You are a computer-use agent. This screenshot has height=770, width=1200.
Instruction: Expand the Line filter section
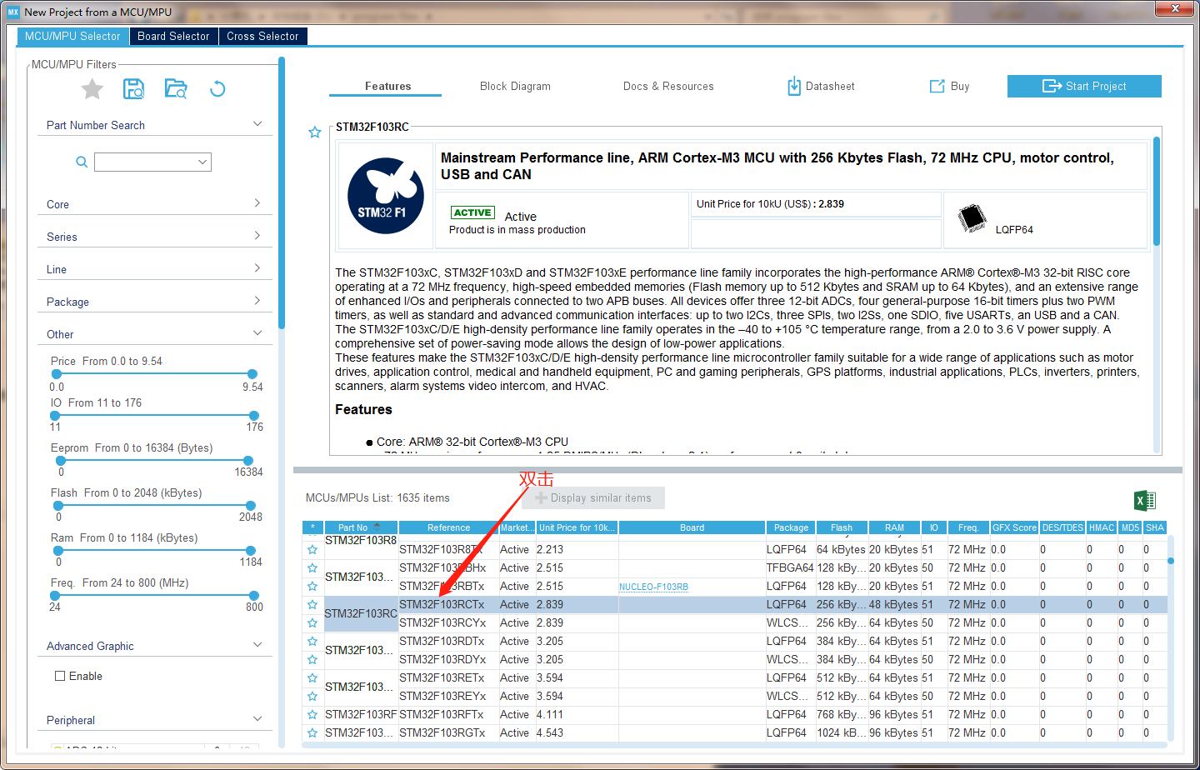(257, 268)
